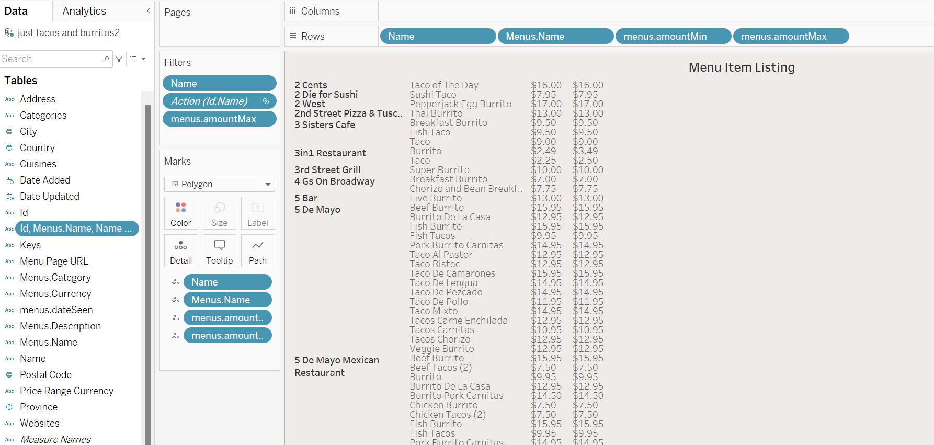Select the menus.amountMin pill on Rows

click(x=673, y=36)
